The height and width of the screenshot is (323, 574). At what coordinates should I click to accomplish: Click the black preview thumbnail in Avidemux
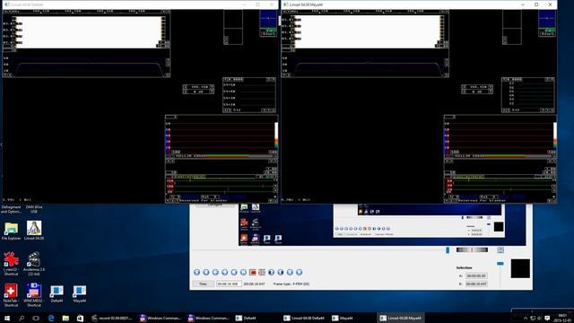[x=520, y=268]
